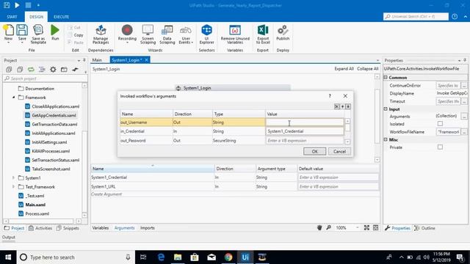Start the Recording wizard
The height and width of the screenshot is (264, 470).
coord(127,34)
